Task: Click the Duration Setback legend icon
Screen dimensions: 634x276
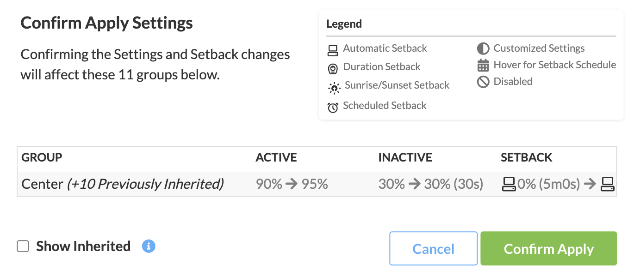Action: coord(333,69)
